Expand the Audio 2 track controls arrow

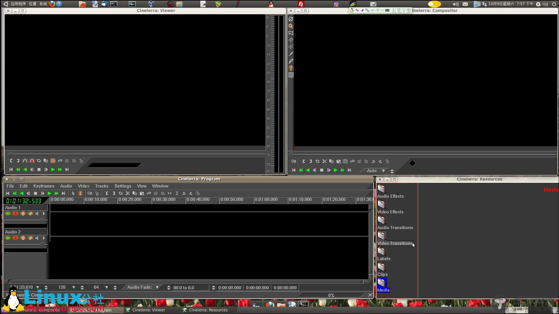click(x=44, y=238)
